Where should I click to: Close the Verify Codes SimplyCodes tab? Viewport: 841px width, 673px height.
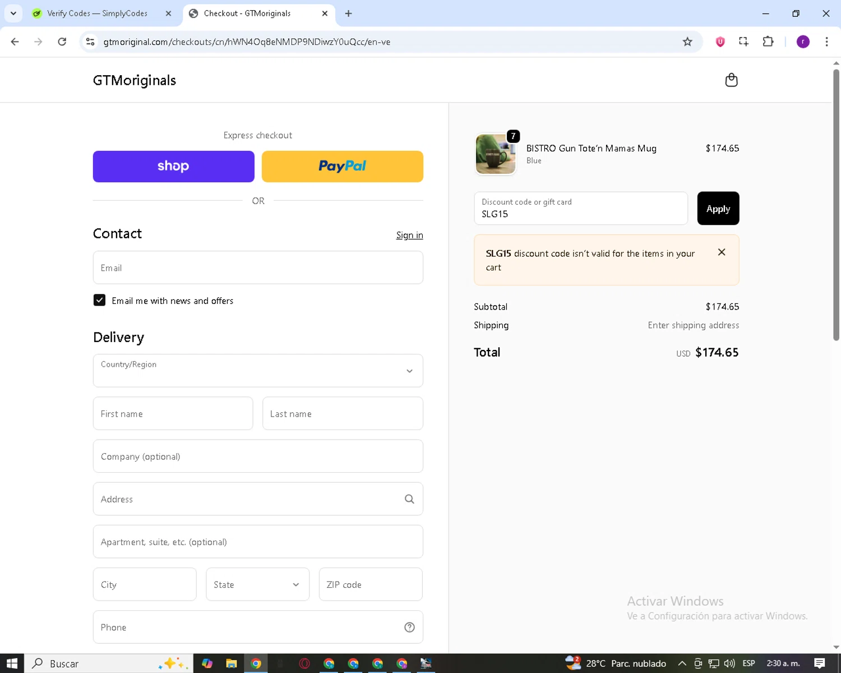(x=168, y=13)
